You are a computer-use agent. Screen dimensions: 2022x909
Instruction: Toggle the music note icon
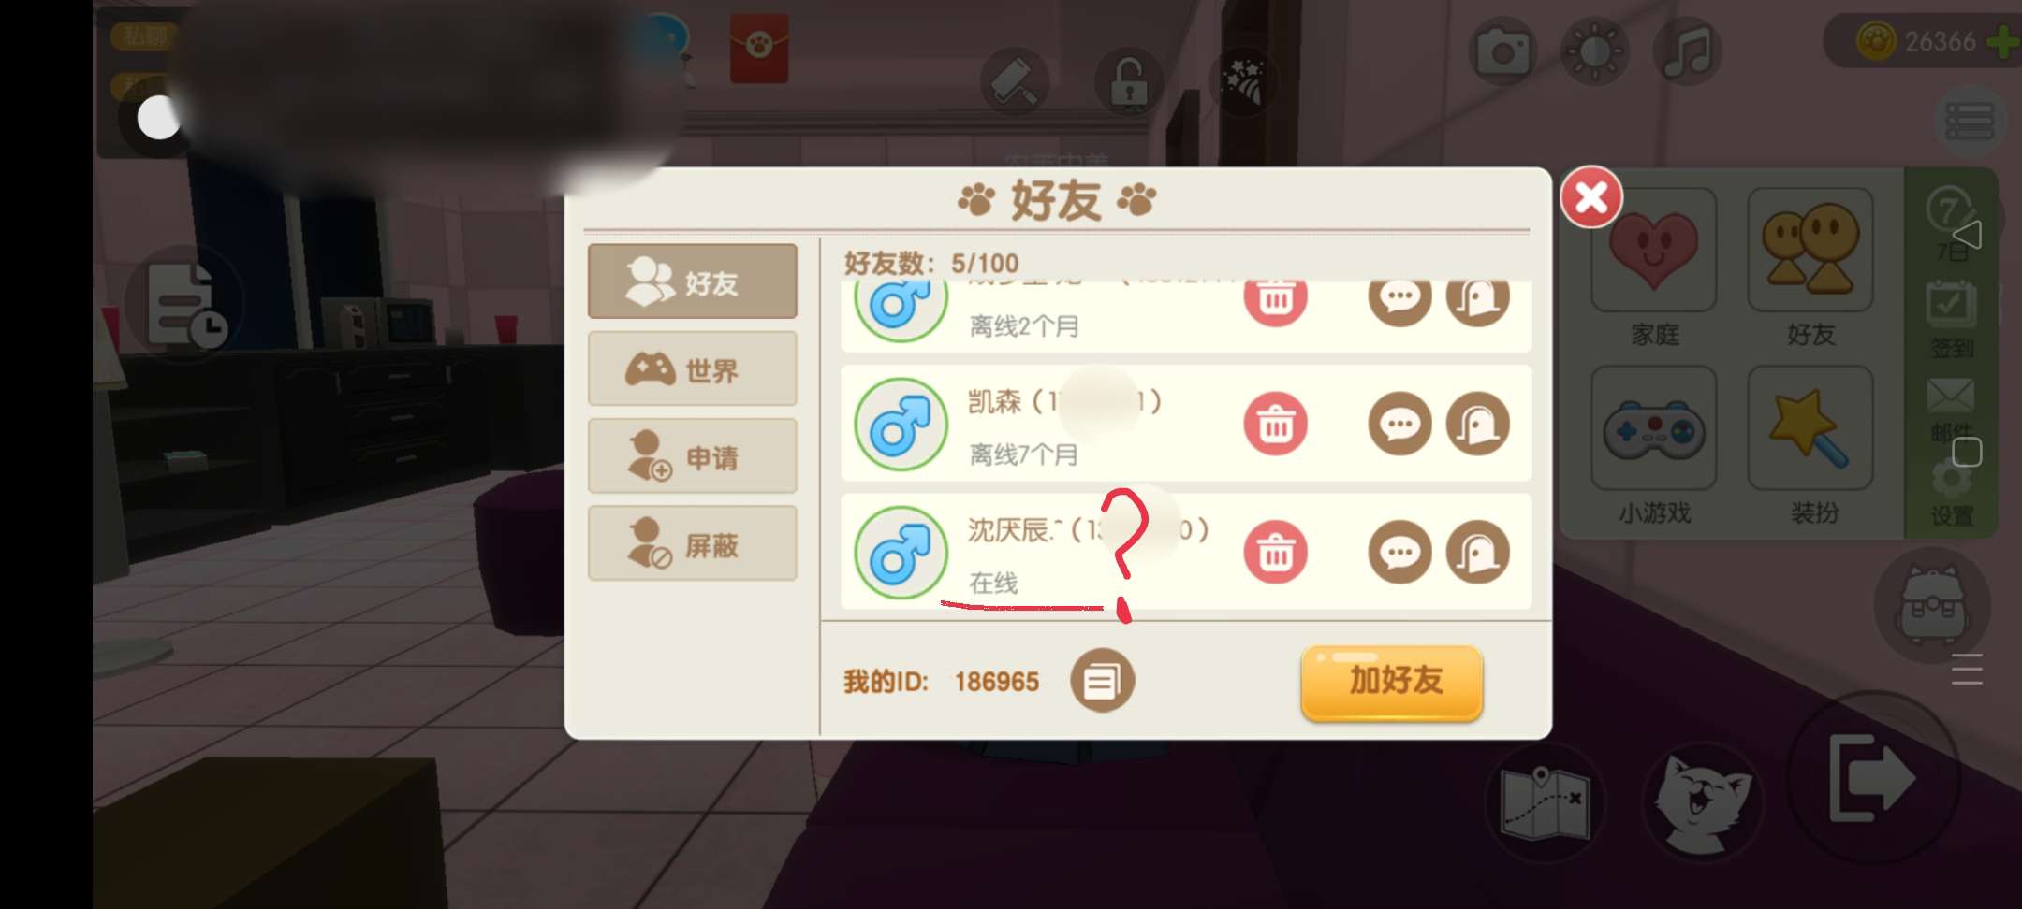pyautogui.click(x=1687, y=51)
